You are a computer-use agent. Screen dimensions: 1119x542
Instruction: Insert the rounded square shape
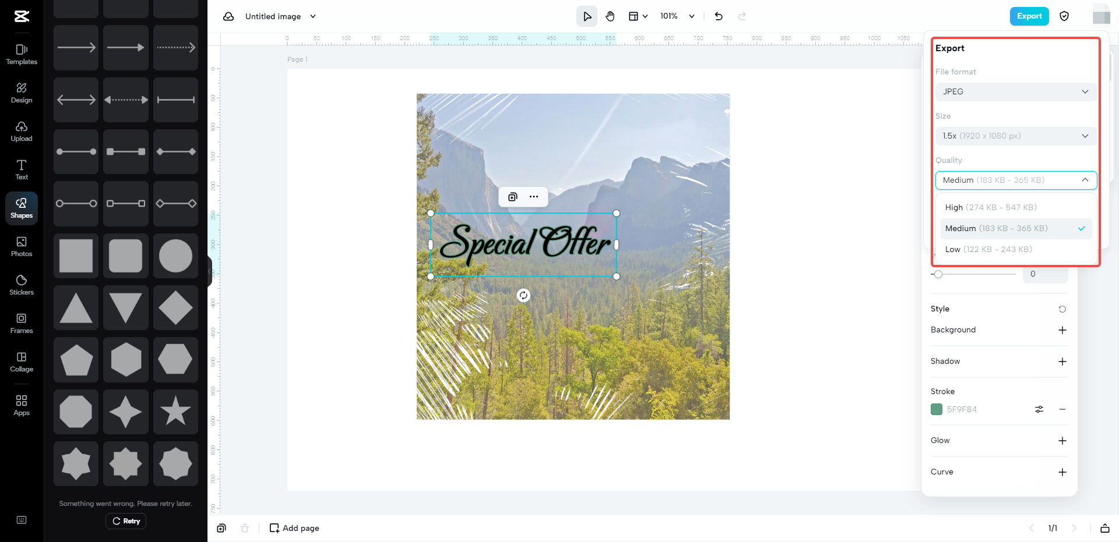click(x=126, y=256)
